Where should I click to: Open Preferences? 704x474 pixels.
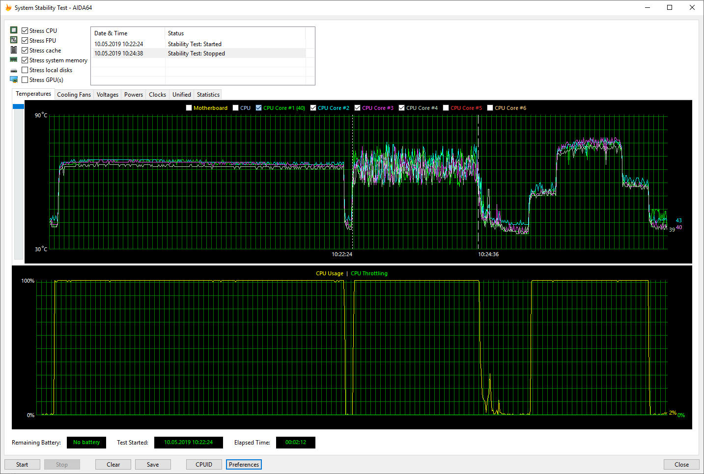click(x=244, y=465)
